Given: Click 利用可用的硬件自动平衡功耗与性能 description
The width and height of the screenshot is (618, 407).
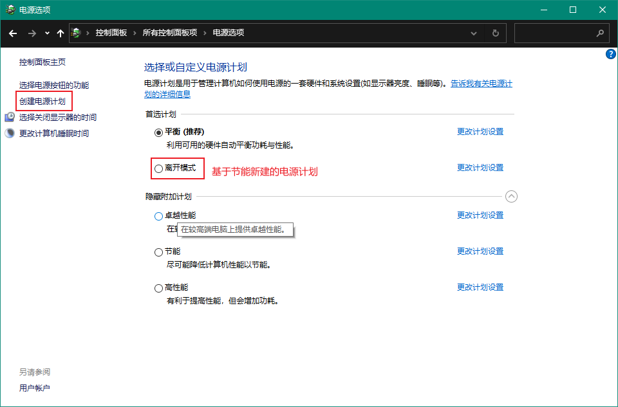Looking at the screenshot, I should point(230,146).
